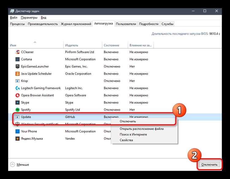Select the Cortana row name
This screenshot has height=179, width=230.
[x=26, y=59]
